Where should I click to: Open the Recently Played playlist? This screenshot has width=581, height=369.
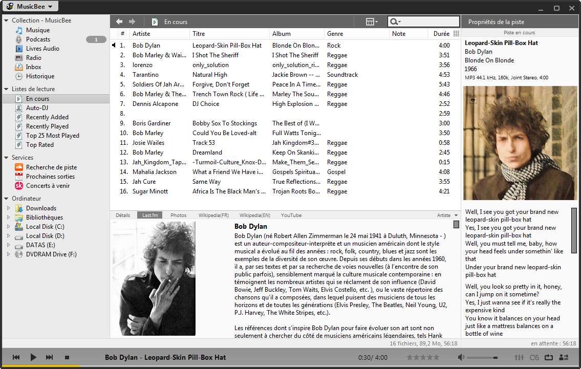pyautogui.click(x=47, y=126)
